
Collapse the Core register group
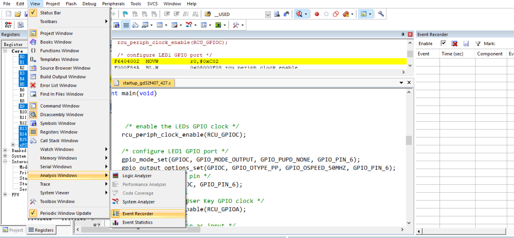click(5, 51)
